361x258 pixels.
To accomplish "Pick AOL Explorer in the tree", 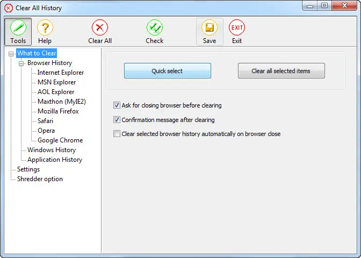I will pos(56,92).
